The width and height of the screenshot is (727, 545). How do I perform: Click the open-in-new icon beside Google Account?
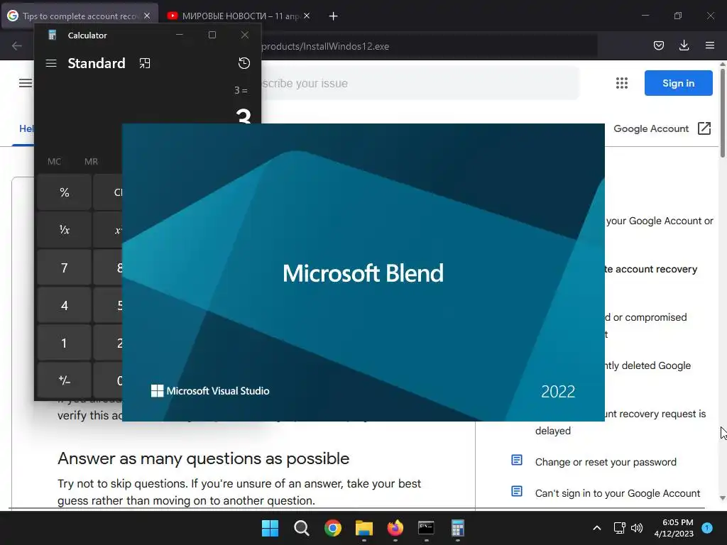704,128
